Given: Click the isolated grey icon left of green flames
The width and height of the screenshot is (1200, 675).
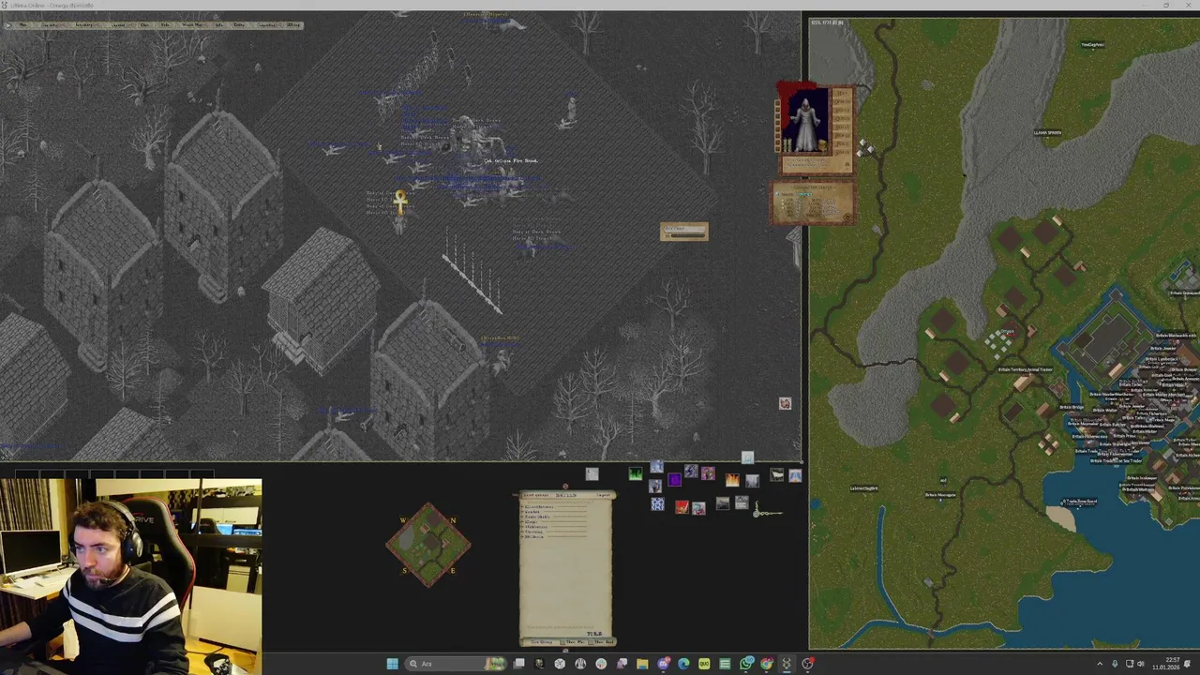Looking at the screenshot, I should point(592,474).
